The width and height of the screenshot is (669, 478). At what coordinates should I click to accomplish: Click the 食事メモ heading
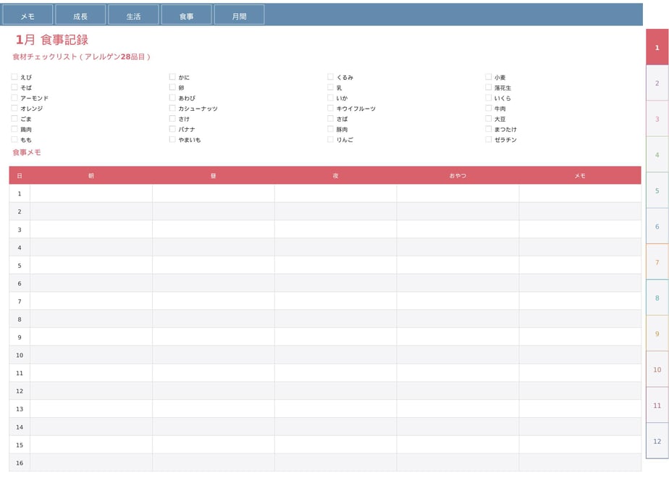point(27,152)
